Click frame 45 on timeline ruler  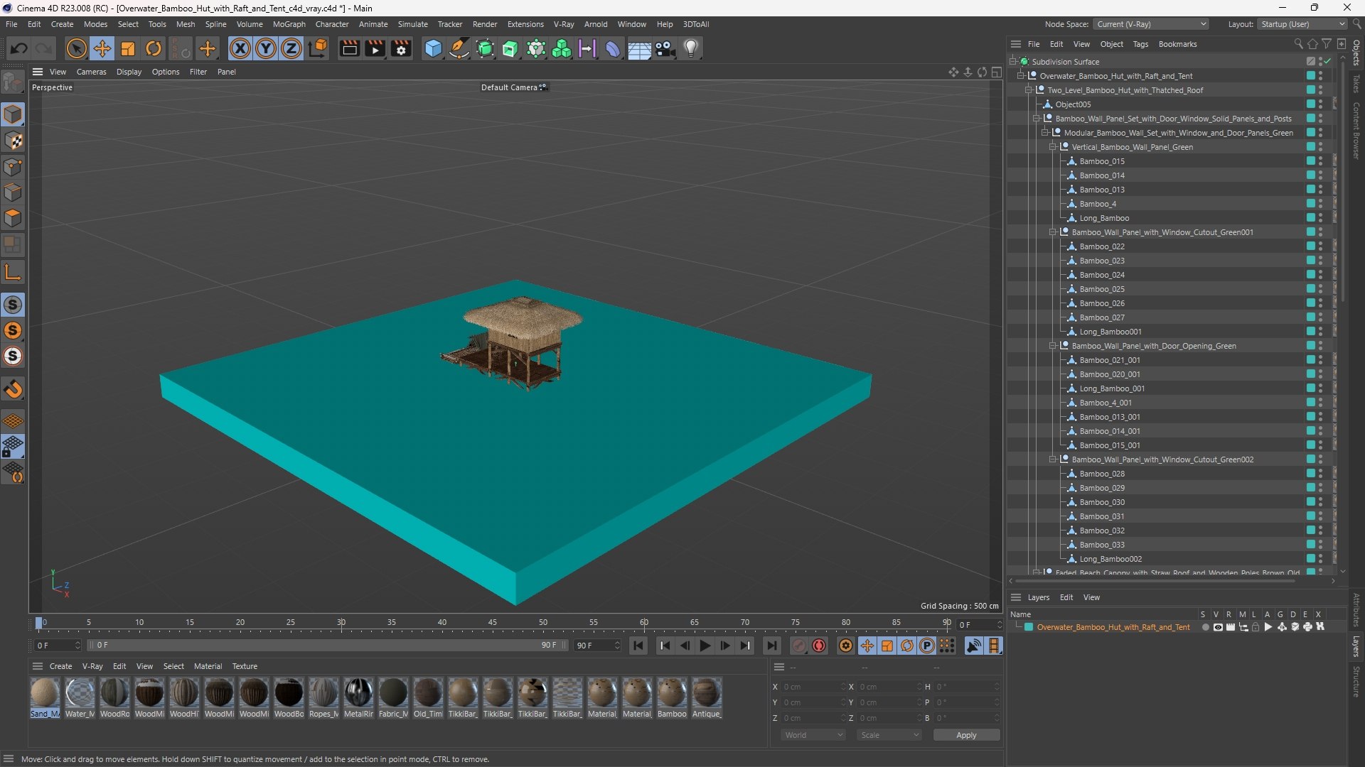coord(493,623)
